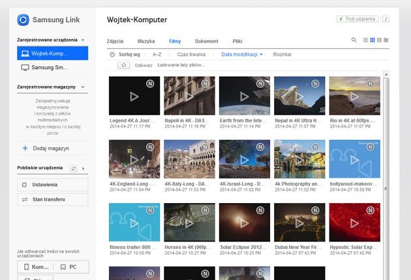Switch to list view icon
The height and width of the screenshot is (280, 411).
pyautogui.click(x=365, y=40)
